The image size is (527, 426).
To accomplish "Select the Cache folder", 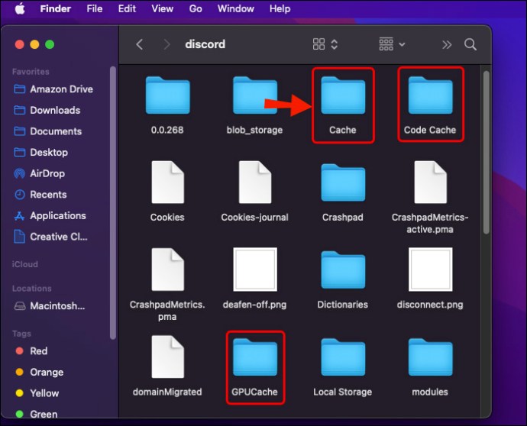I will click(343, 105).
